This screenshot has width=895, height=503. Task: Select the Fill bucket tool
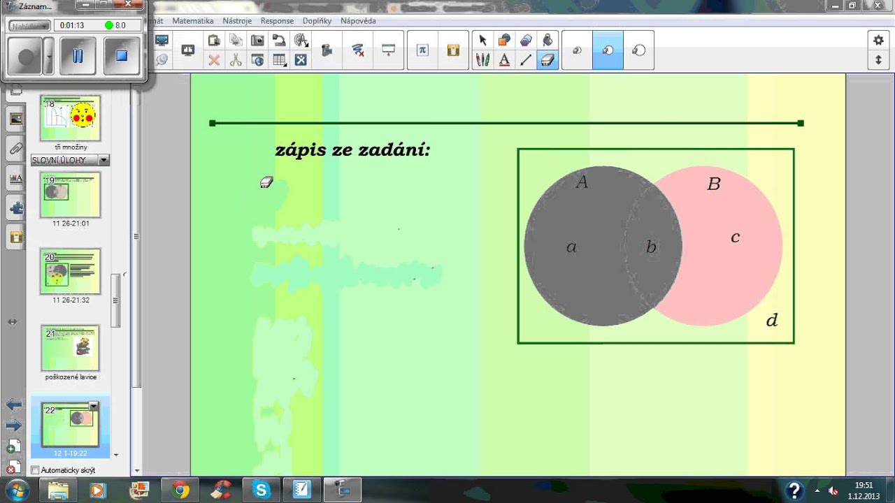[x=547, y=41]
